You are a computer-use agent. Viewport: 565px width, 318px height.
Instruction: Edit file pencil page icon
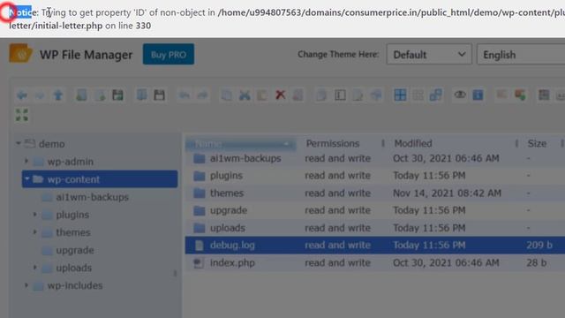pyautogui.click(x=358, y=95)
